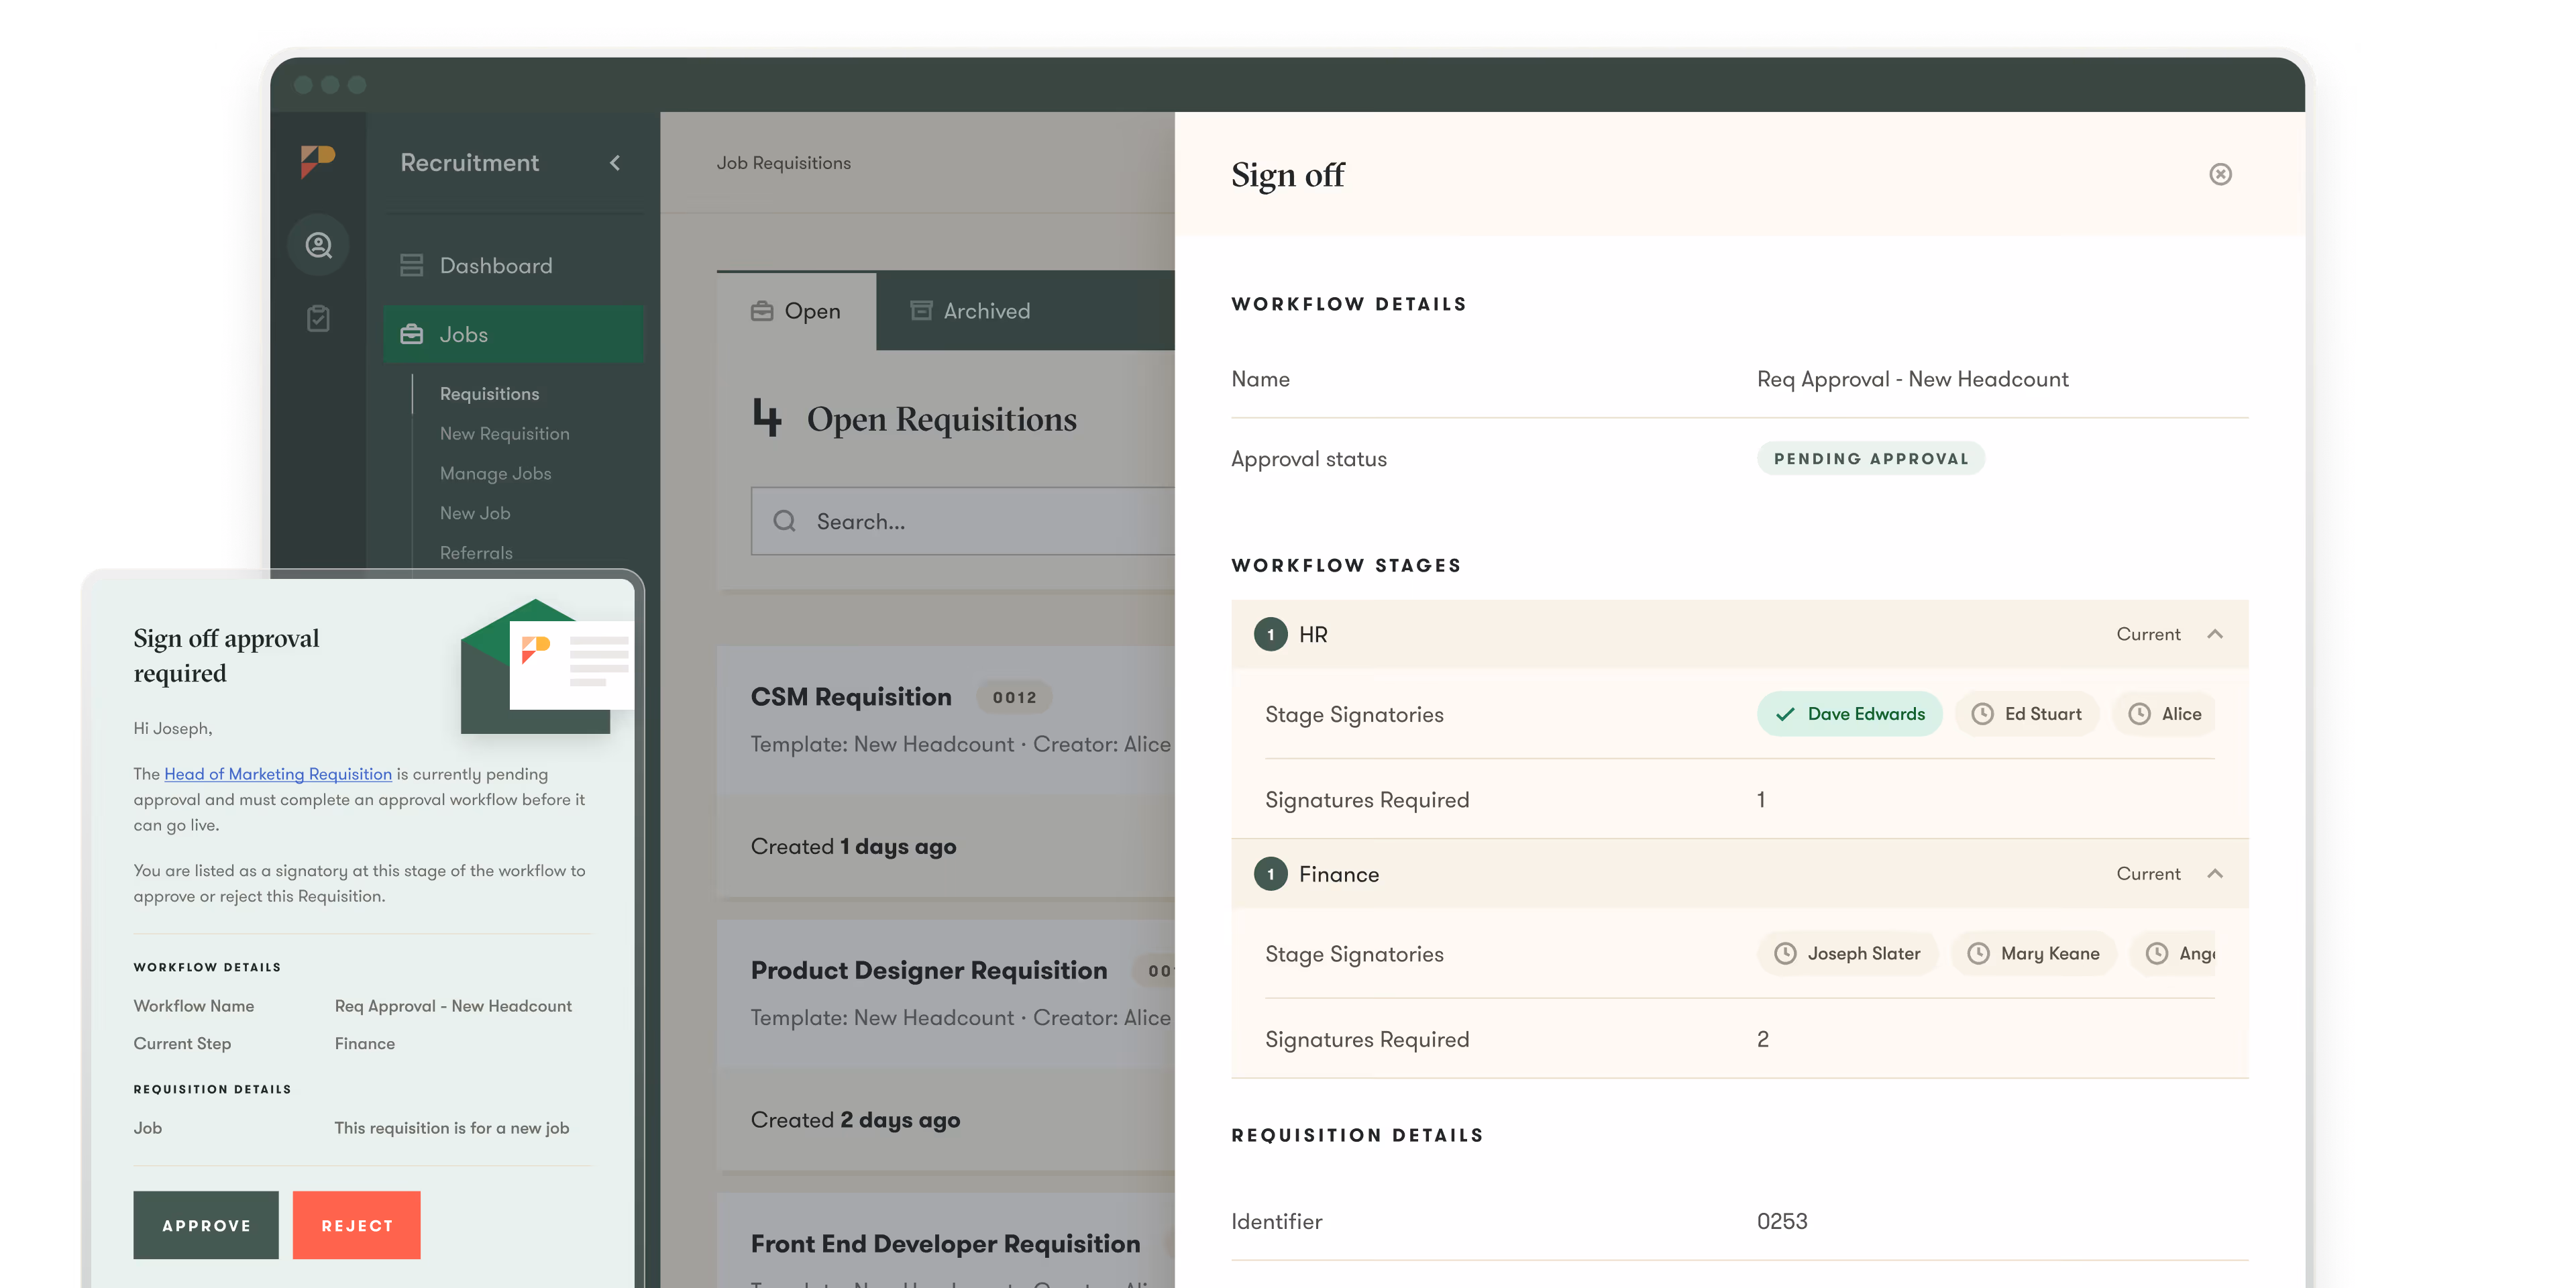Click the search magnifier icon
Screen dimensions: 2576x1288
tap(785, 521)
